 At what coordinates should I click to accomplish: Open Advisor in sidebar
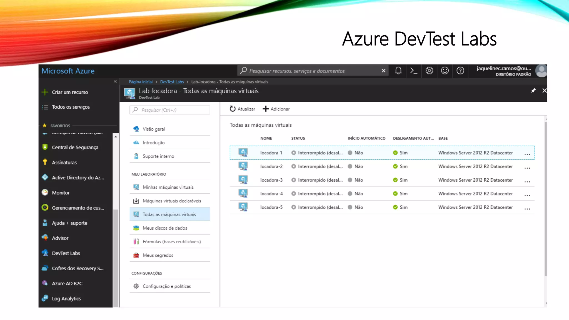(x=60, y=238)
